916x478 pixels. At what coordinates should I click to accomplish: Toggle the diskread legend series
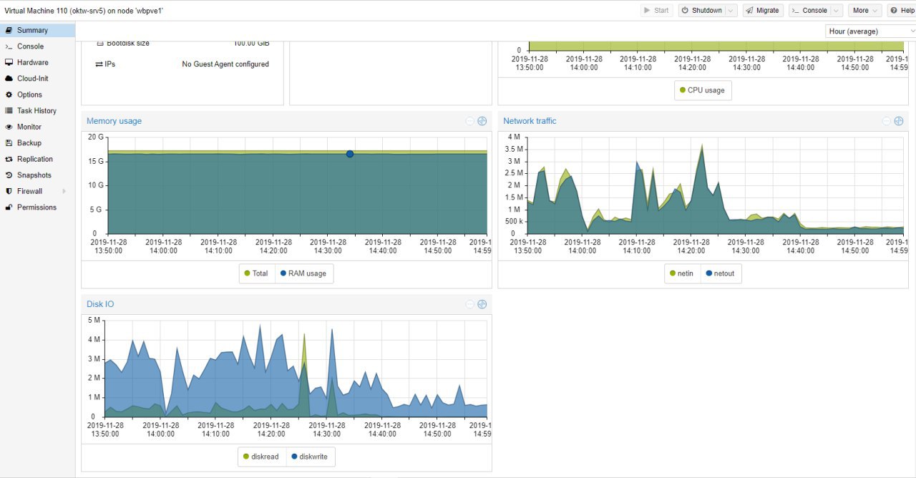[261, 457]
